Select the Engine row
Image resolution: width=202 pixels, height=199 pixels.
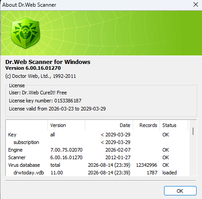pos(97,150)
